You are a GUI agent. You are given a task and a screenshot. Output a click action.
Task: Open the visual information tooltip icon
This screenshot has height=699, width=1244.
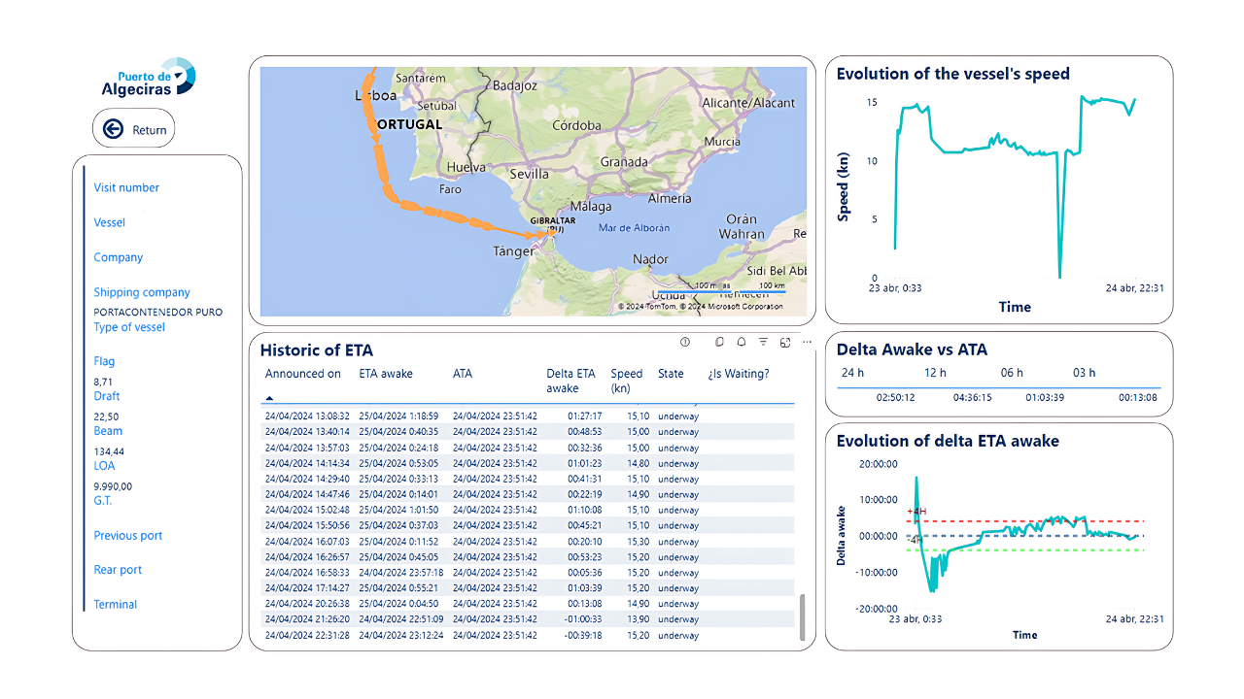pos(685,342)
